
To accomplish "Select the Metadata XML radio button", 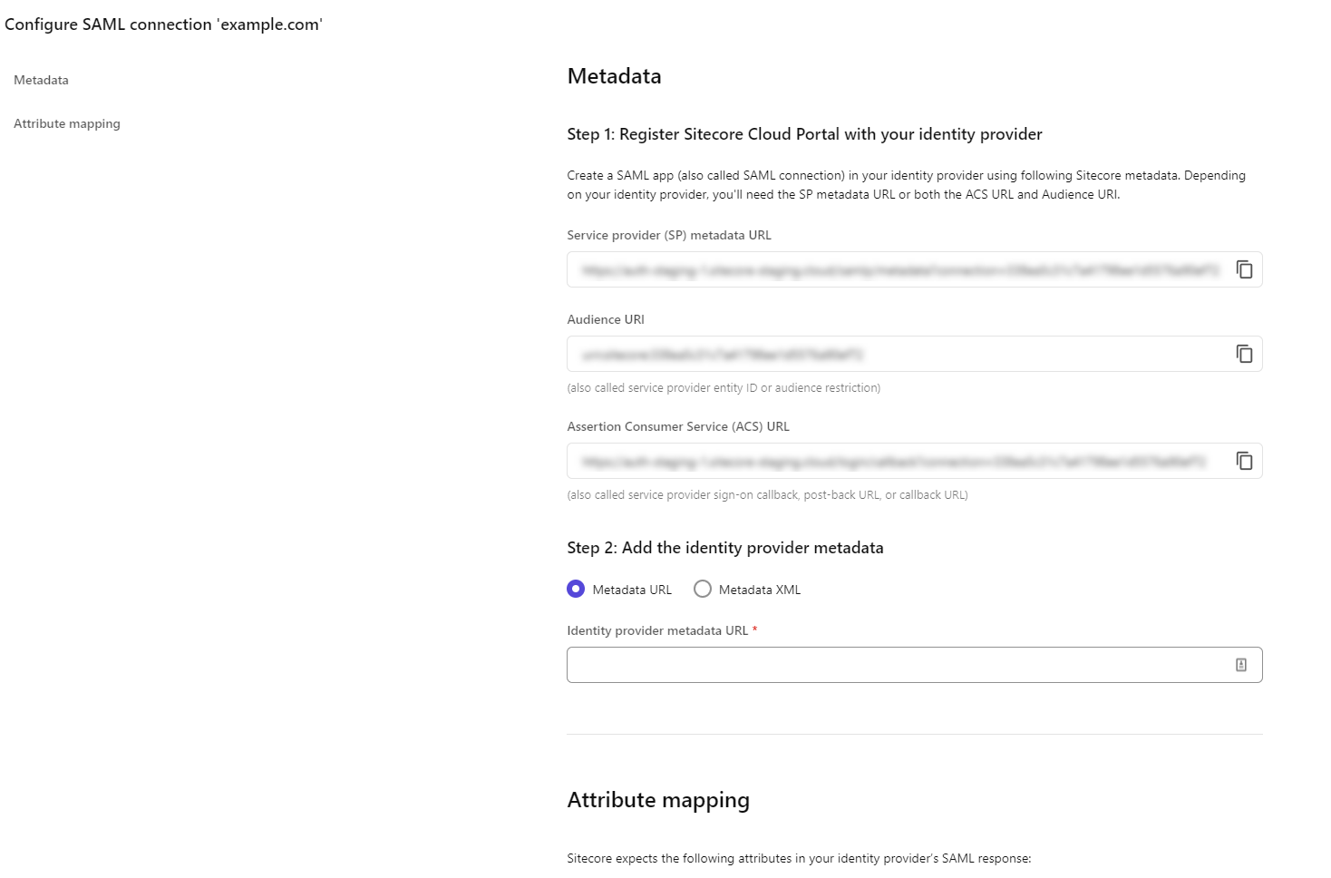I will [x=703, y=589].
